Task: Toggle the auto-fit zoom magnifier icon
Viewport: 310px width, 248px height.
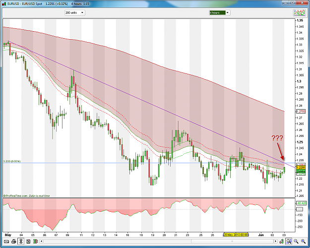Action: point(289,241)
